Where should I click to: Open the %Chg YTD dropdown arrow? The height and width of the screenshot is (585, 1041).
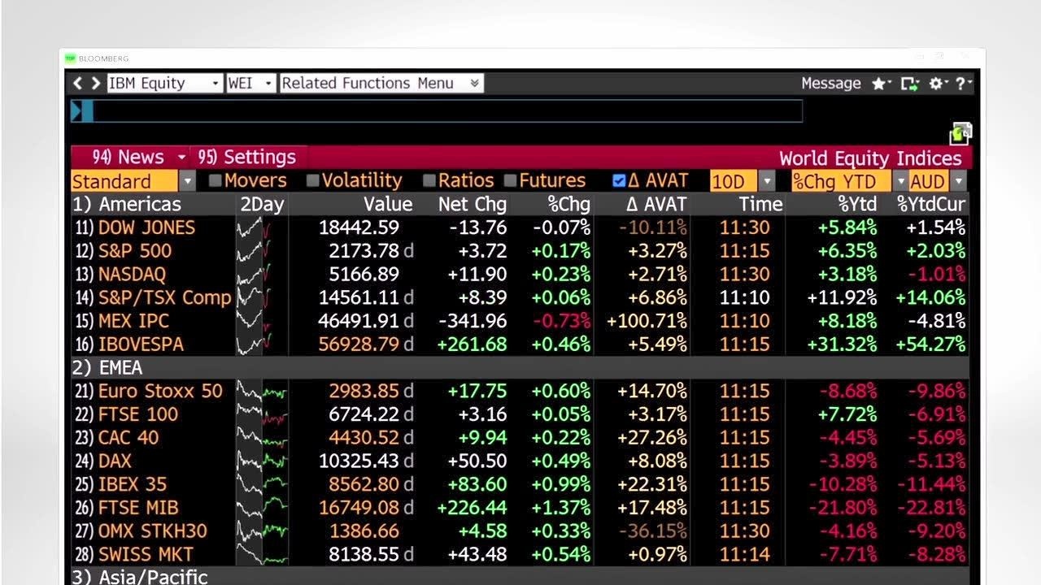900,181
